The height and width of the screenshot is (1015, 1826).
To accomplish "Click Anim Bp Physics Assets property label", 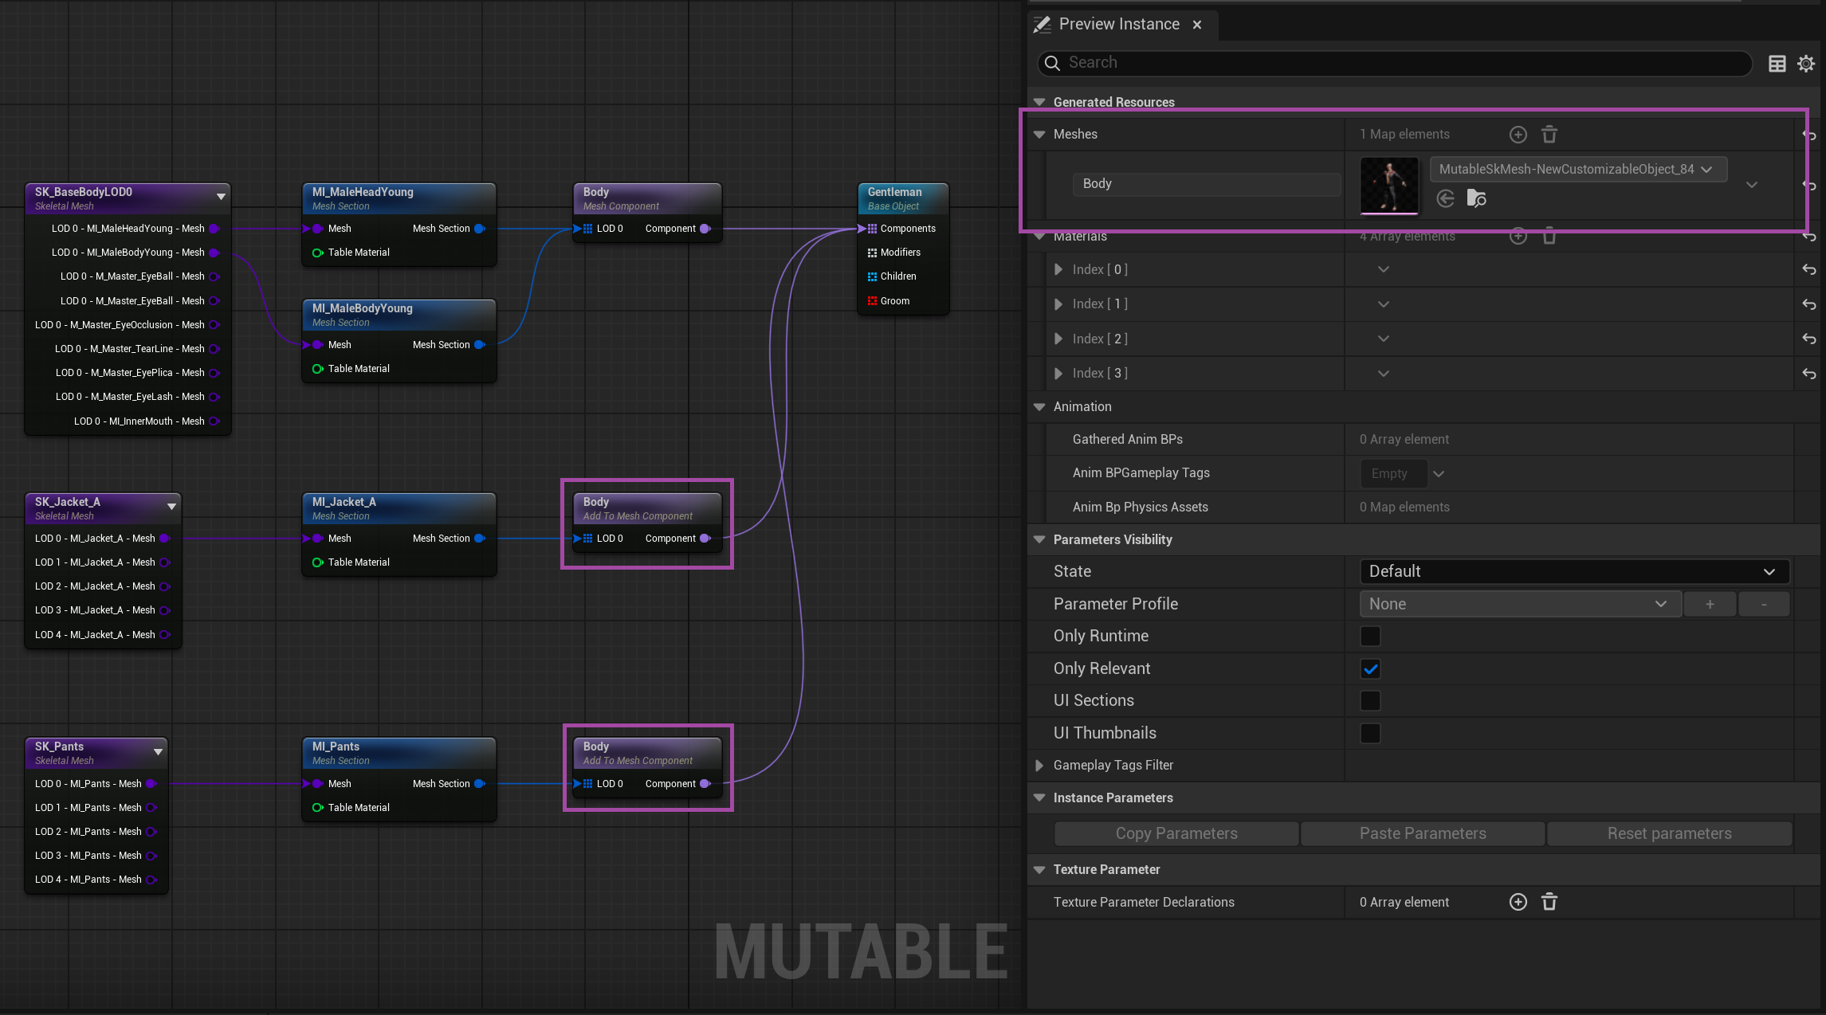I will coord(1141,507).
